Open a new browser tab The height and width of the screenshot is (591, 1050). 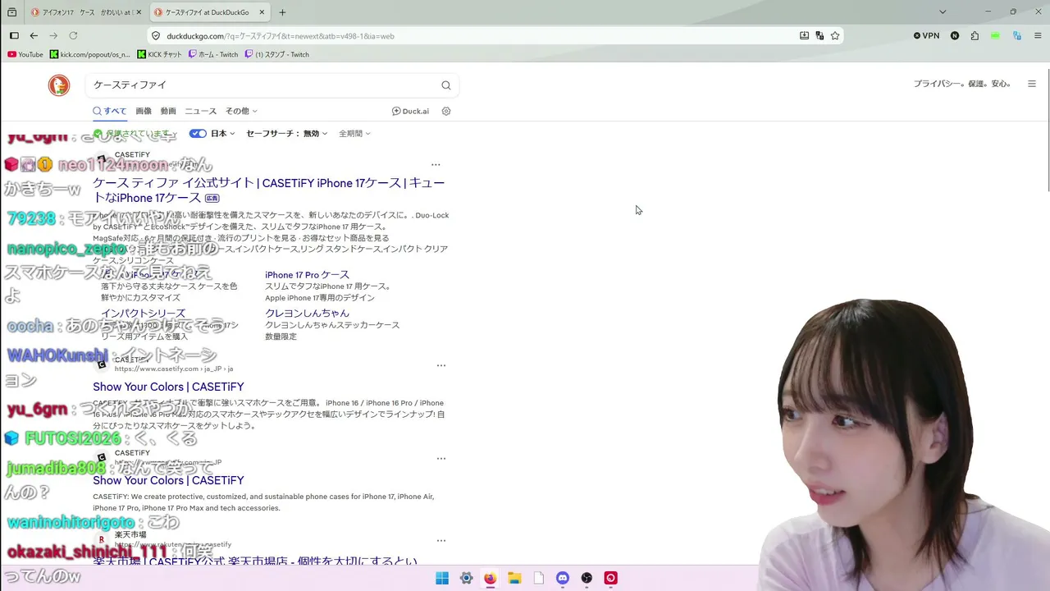tap(282, 12)
